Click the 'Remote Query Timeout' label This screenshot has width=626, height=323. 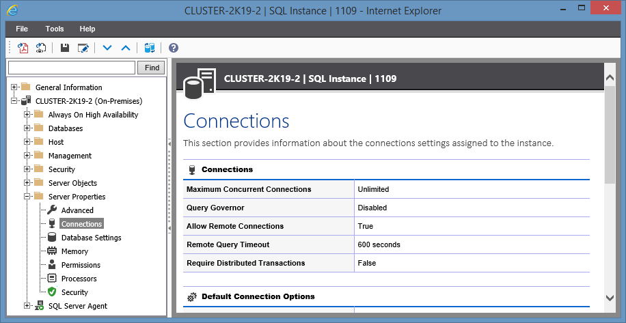click(x=228, y=244)
